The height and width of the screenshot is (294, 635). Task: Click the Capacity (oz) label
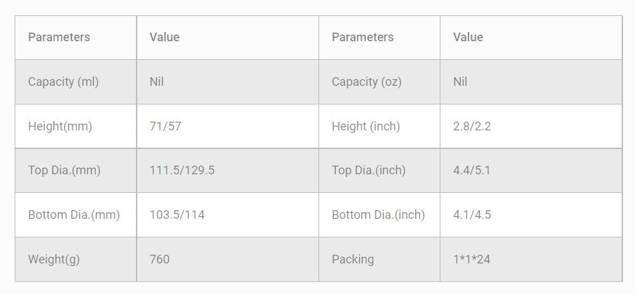366,82
